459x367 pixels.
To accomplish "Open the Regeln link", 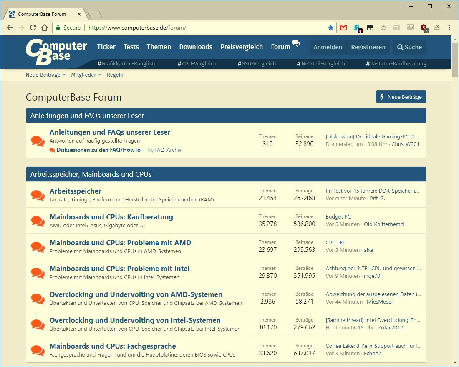I will [115, 75].
